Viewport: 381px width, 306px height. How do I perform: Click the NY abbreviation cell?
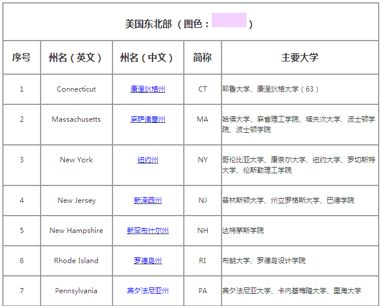pyautogui.click(x=202, y=160)
